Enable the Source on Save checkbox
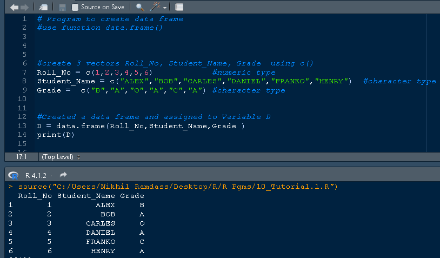Screen dimensions: 440x258 76,7
